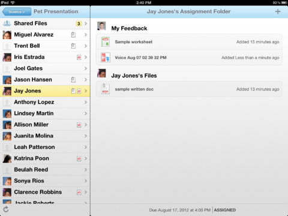Tap the red file icon in Iris Estrada row
Viewport: 288px width, 216px height.
pos(79,58)
